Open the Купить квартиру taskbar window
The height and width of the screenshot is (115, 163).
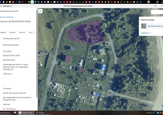(x=5, y=113)
